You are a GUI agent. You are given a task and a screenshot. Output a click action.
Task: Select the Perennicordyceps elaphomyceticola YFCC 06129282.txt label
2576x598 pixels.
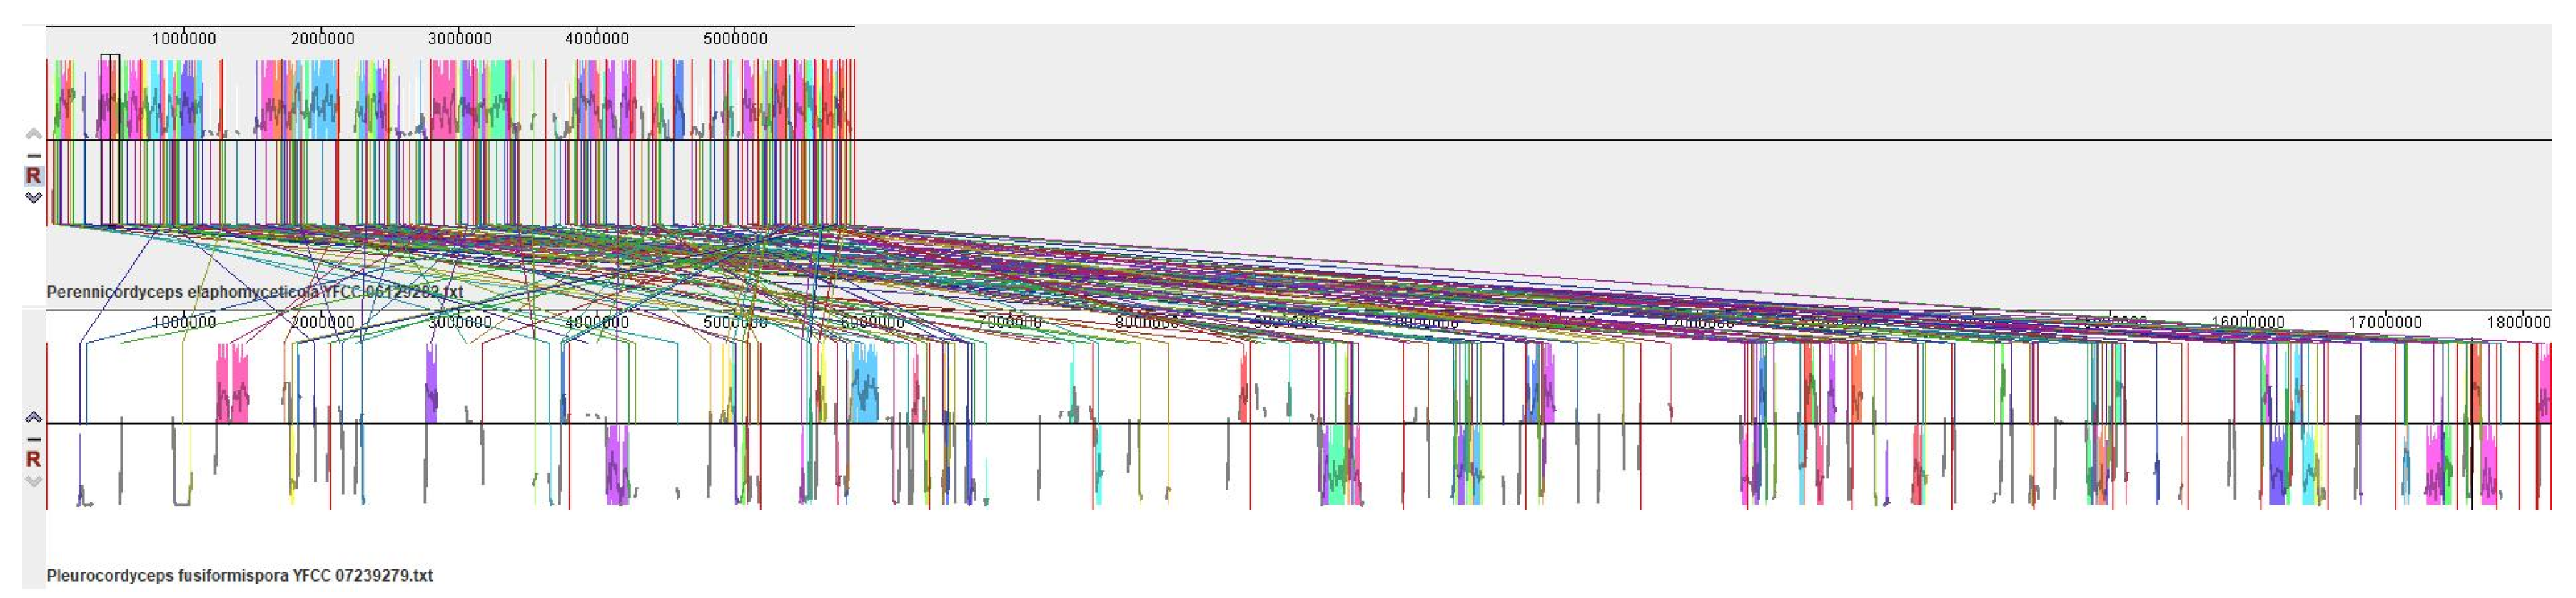pyautogui.click(x=254, y=292)
